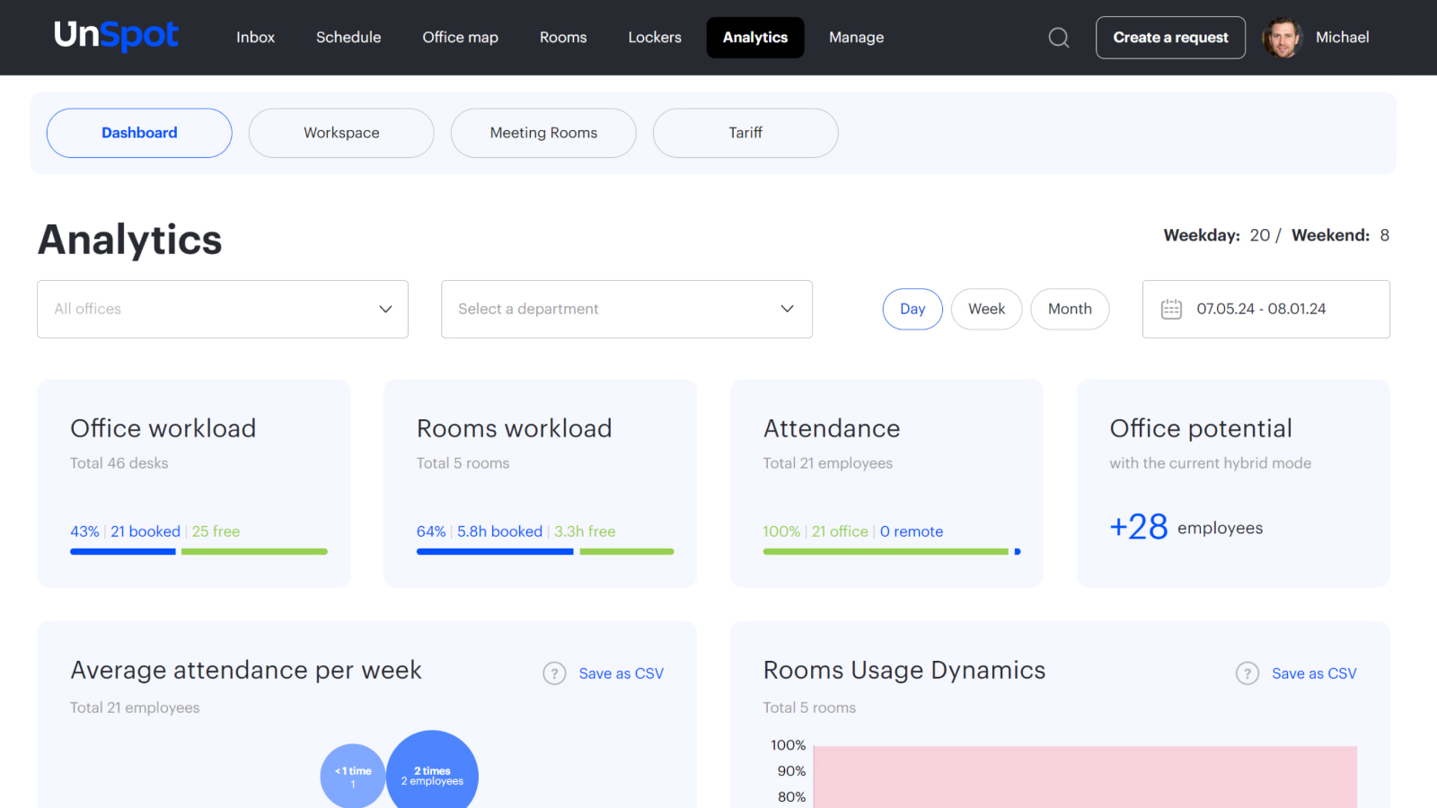This screenshot has height=808, width=1437.
Task: Open the Meeting Rooms tab
Action: [x=542, y=133]
